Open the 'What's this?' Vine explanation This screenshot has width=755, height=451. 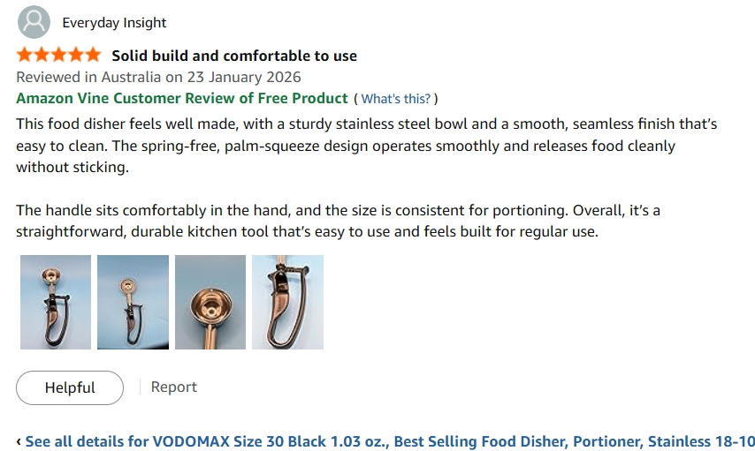pyautogui.click(x=396, y=99)
